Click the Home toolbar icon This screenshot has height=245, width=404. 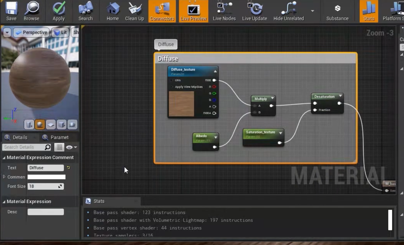[x=113, y=11]
